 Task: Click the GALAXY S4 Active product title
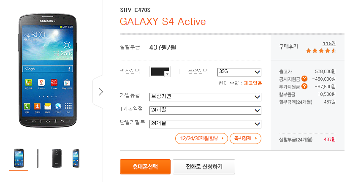[x=163, y=22]
